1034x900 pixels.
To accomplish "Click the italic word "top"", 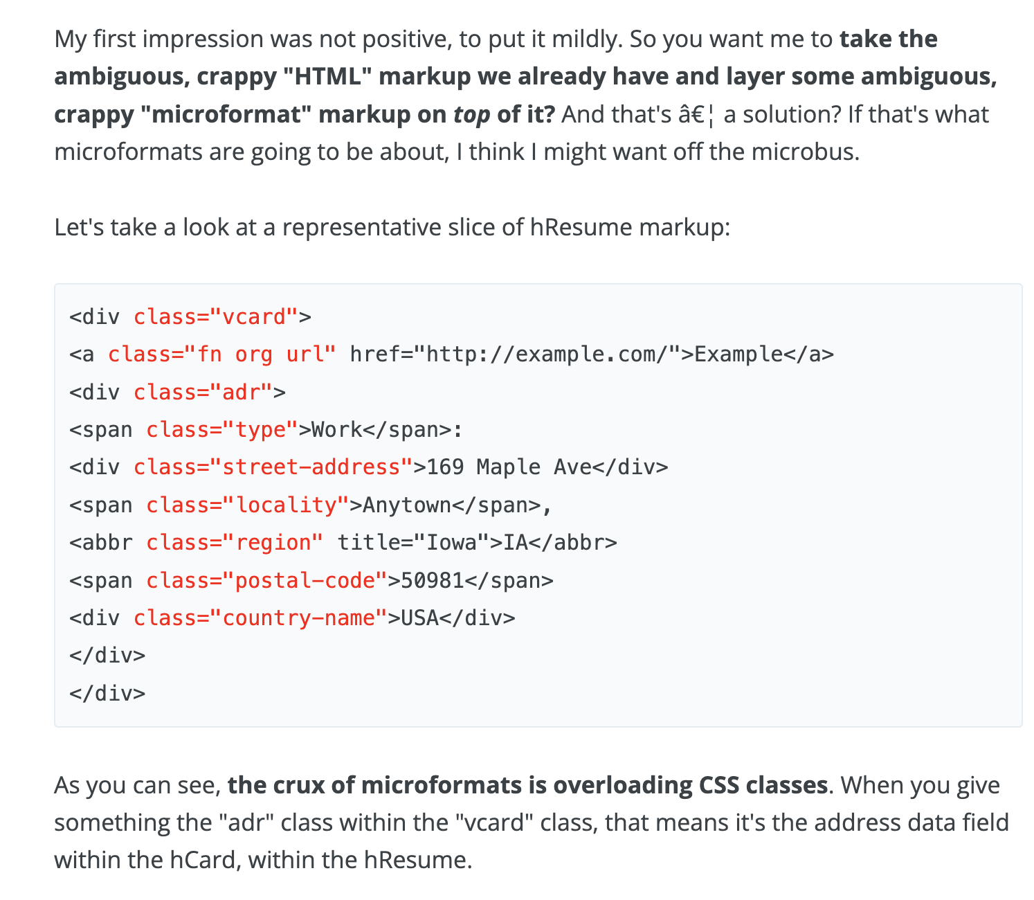I will tap(471, 114).
